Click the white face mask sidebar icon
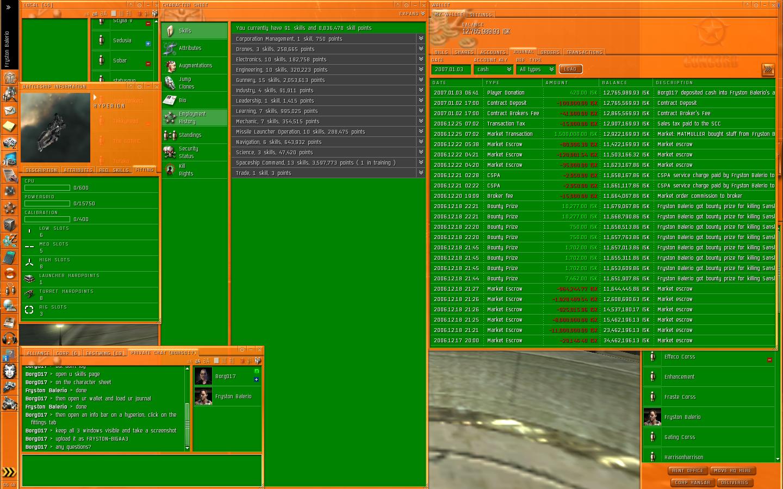Screen dimensions: 783x489 9,371
